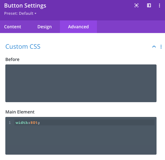Switch to the Design tab
The height and width of the screenshot is (160, 165).
(45, 27)
